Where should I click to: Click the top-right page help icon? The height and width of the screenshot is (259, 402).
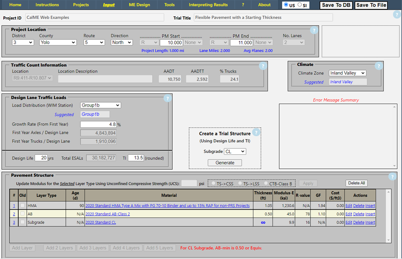[396, 15]
